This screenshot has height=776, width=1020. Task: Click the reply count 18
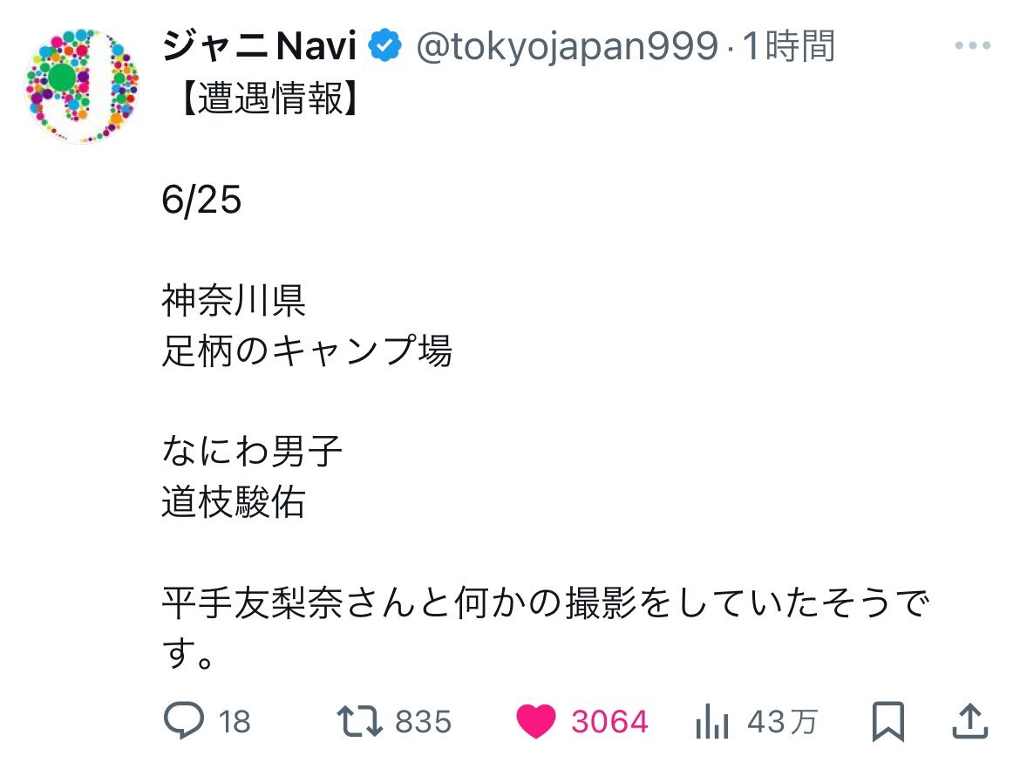coord(235,722)
